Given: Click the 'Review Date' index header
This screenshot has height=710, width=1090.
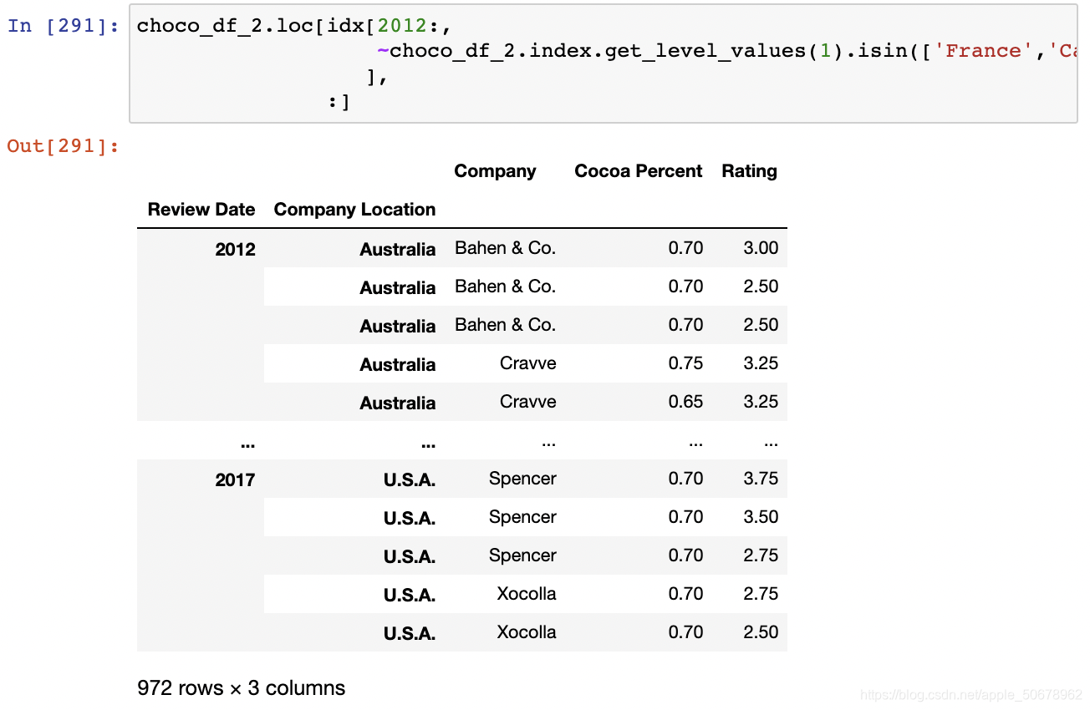Looking at the screenshot, I should (201, 210).
